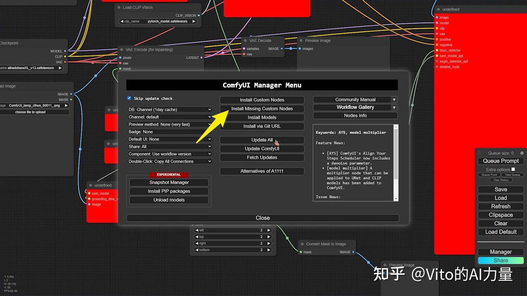Viewport: 527px width, 296px height.
Task: Open the queue panel settings gear icon
Action: click(x=522, y=153)
